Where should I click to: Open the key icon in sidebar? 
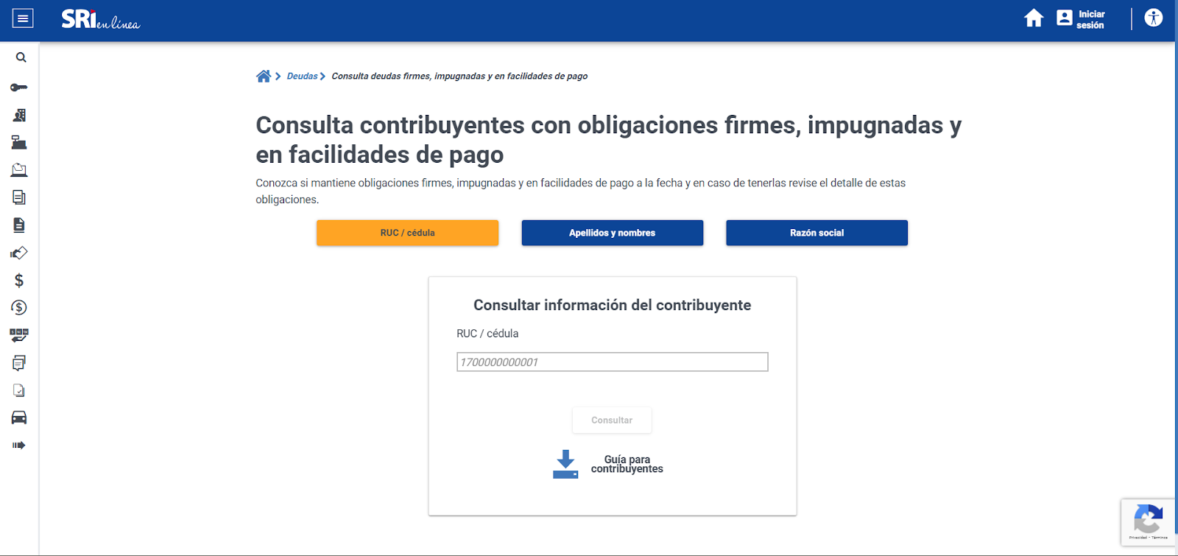point(19,88)
